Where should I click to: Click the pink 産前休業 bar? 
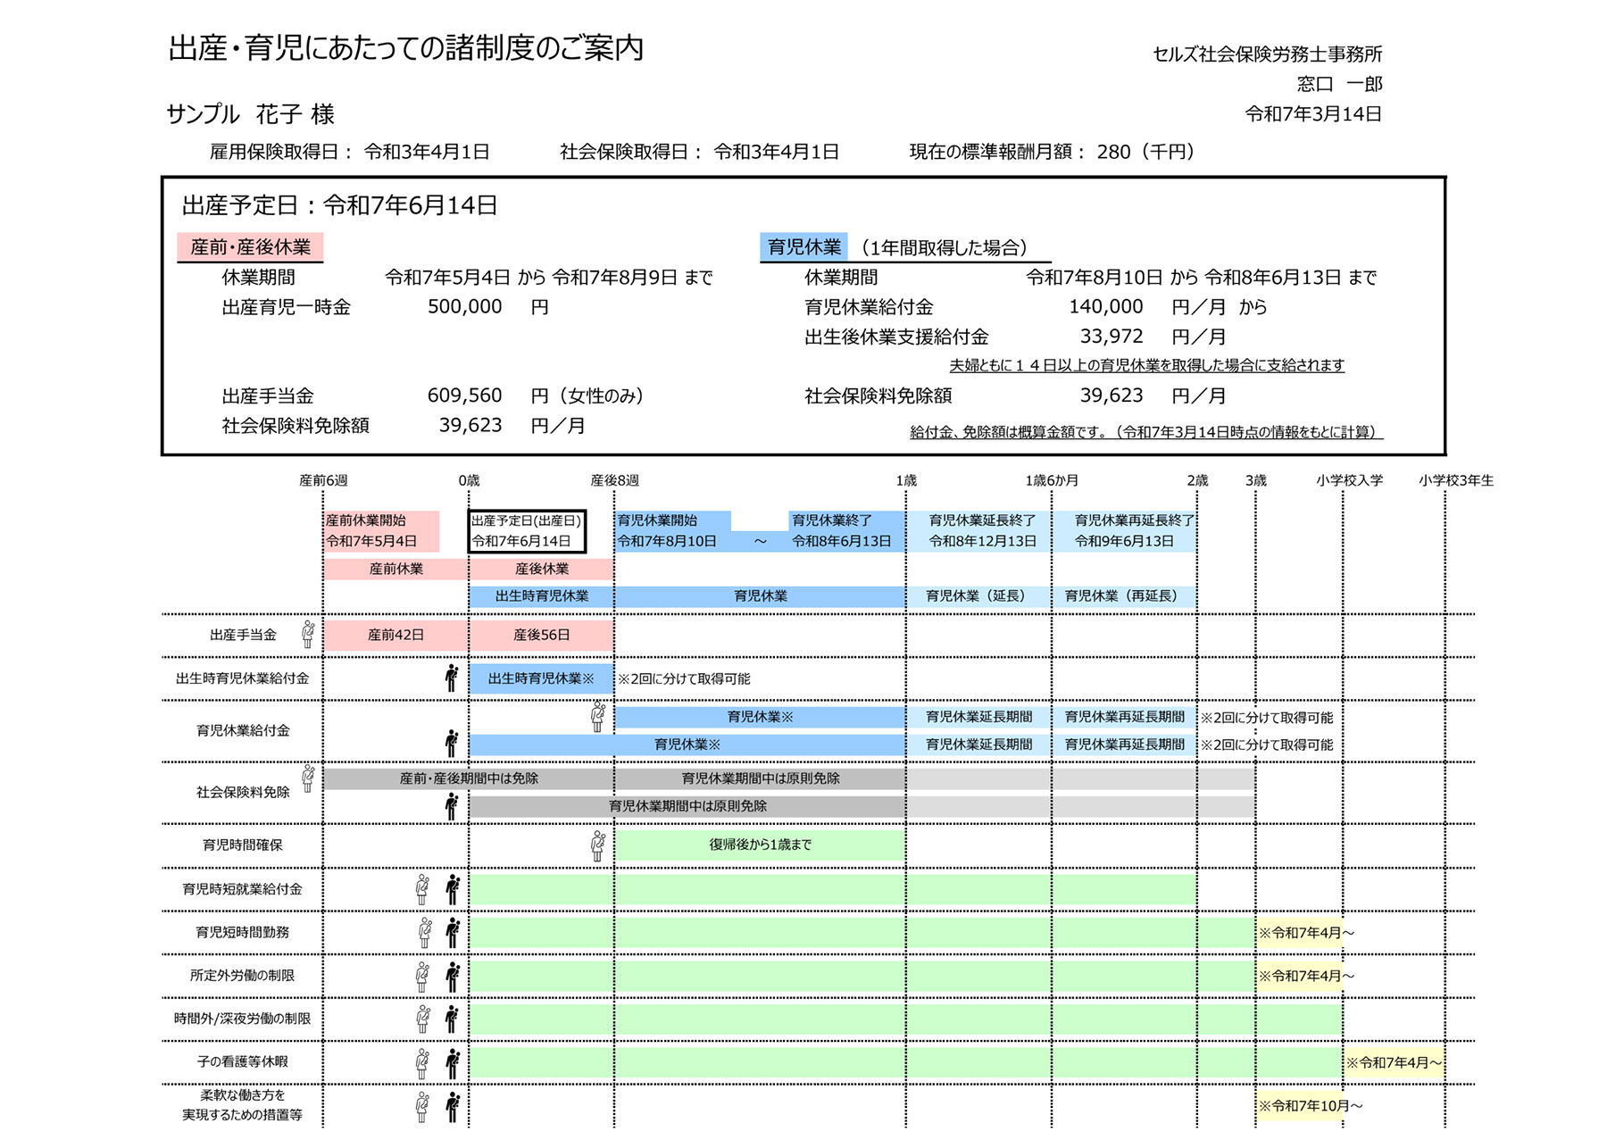pyautogui.click(x=396, y=569)
